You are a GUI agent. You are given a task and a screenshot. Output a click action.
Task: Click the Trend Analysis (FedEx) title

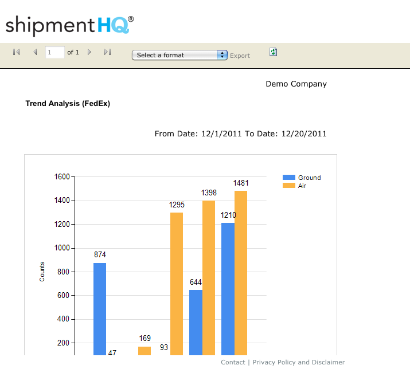click(x=68, y=104)
